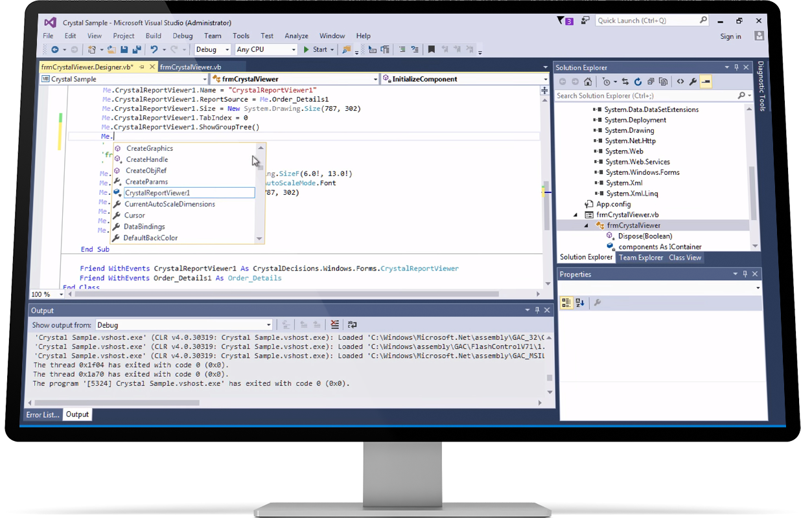Toggle a bookmark with the bookmark icon

pyautogui.click(x=431, y=50)
